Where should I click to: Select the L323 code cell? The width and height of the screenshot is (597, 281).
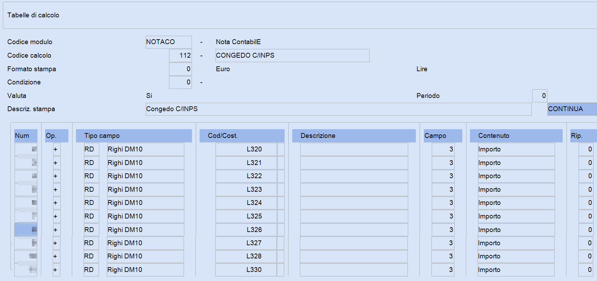pos(246,190)
